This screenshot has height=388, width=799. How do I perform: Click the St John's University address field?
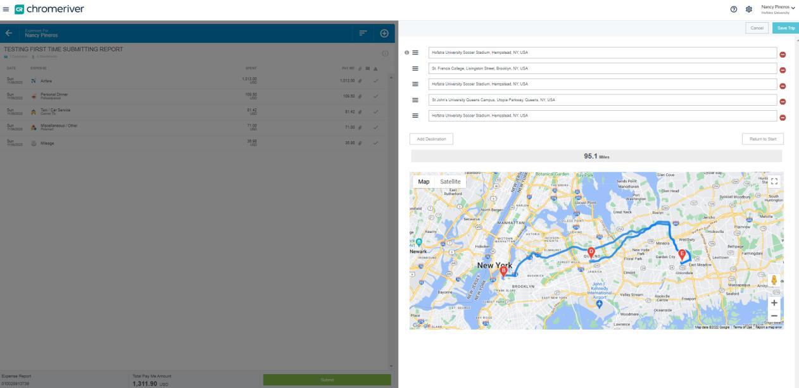(603, 99)
